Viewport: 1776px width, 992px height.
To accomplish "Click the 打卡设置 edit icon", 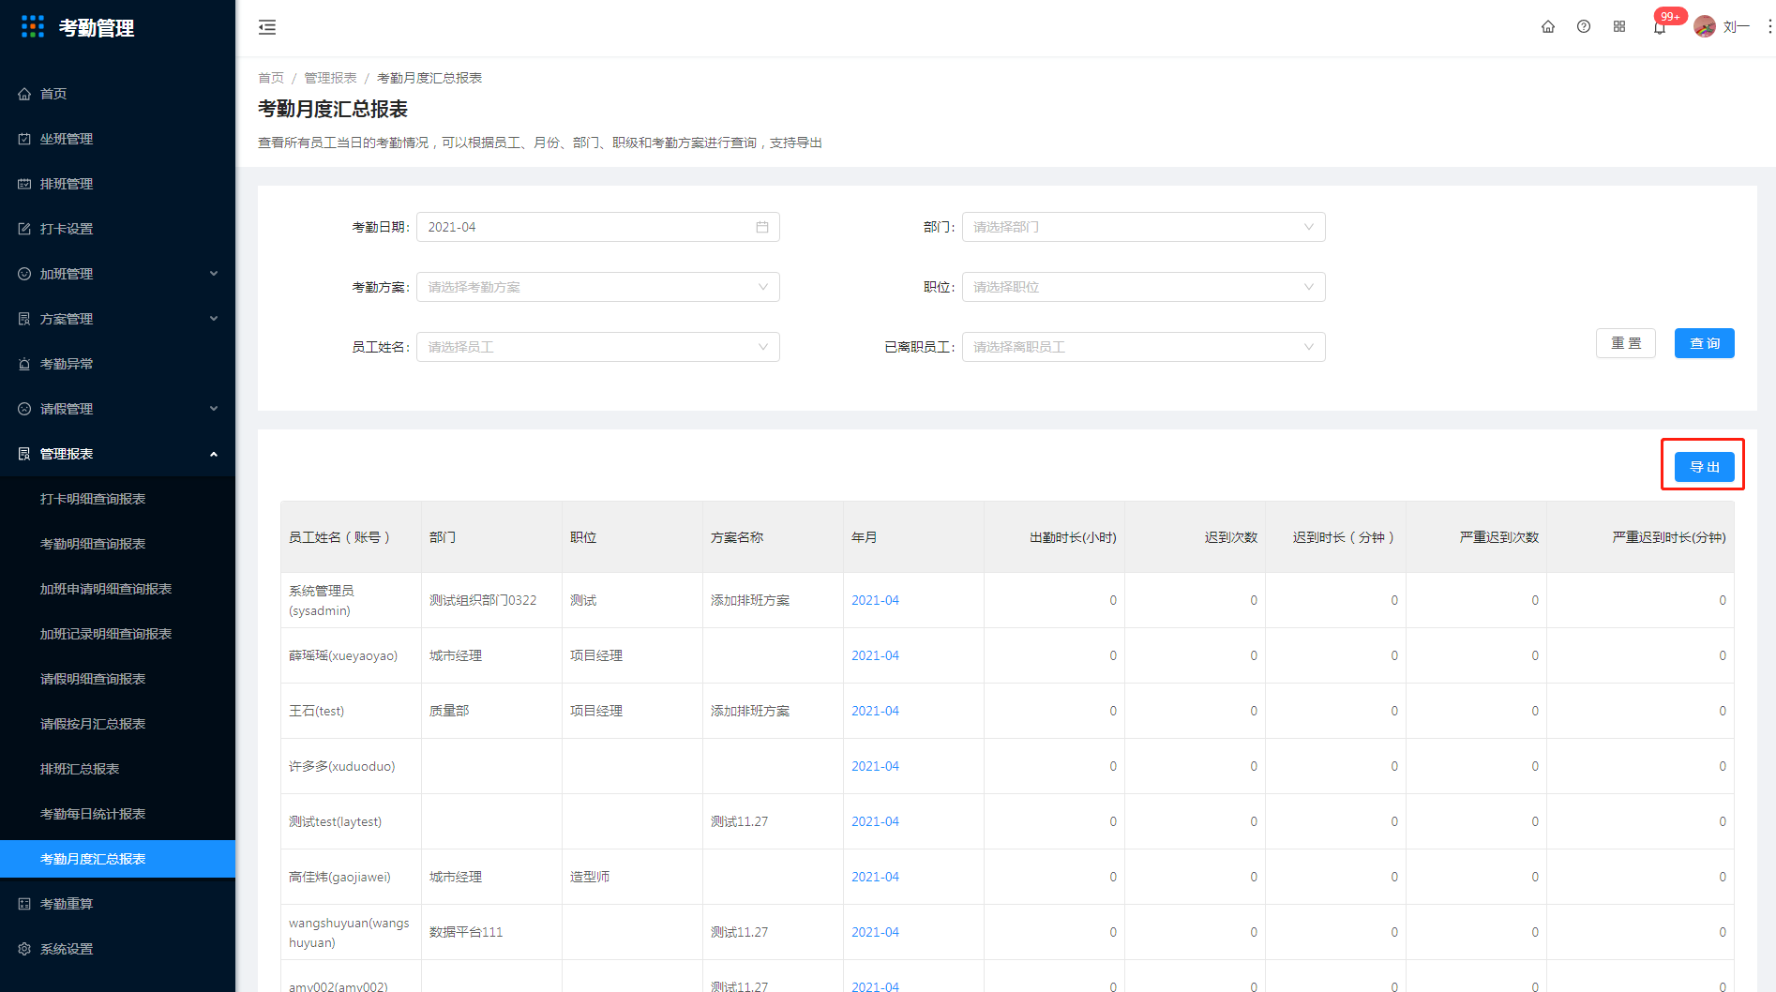I will point(24,229).
